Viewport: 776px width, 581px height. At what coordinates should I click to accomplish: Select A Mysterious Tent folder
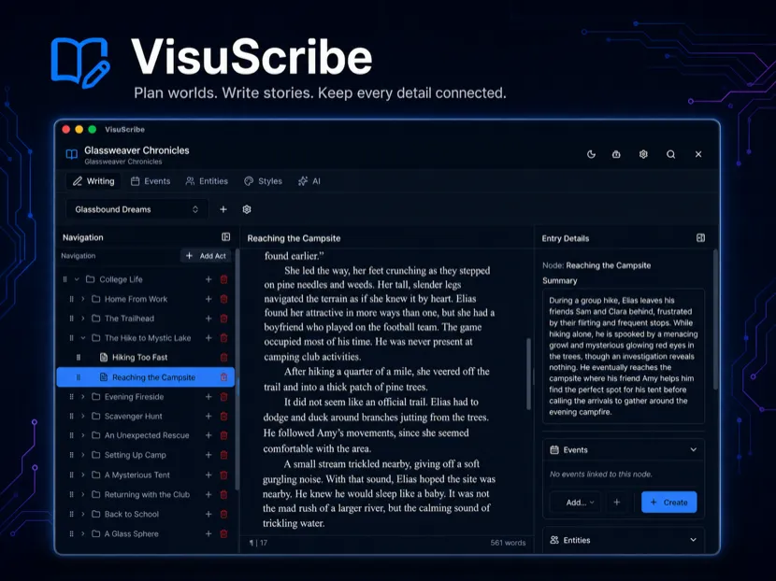pos(137,475)
